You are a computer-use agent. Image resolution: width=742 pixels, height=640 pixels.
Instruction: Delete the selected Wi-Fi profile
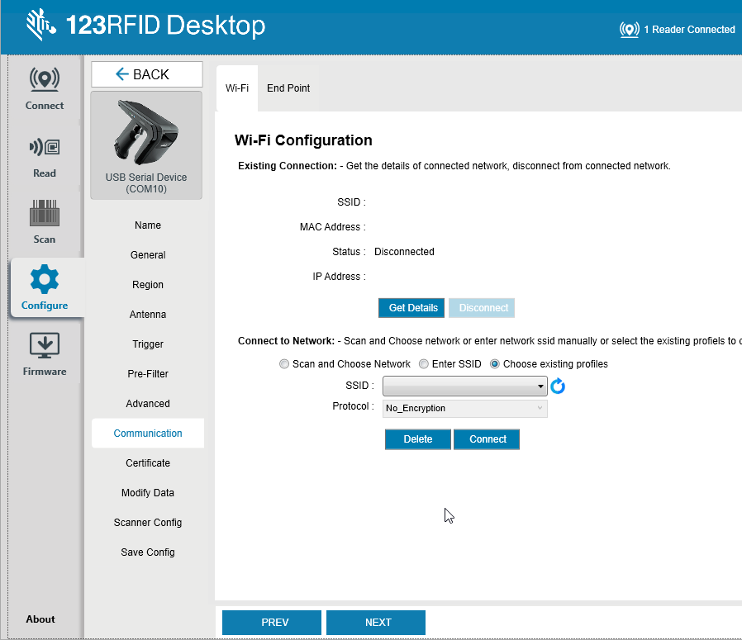pos(418,439)
